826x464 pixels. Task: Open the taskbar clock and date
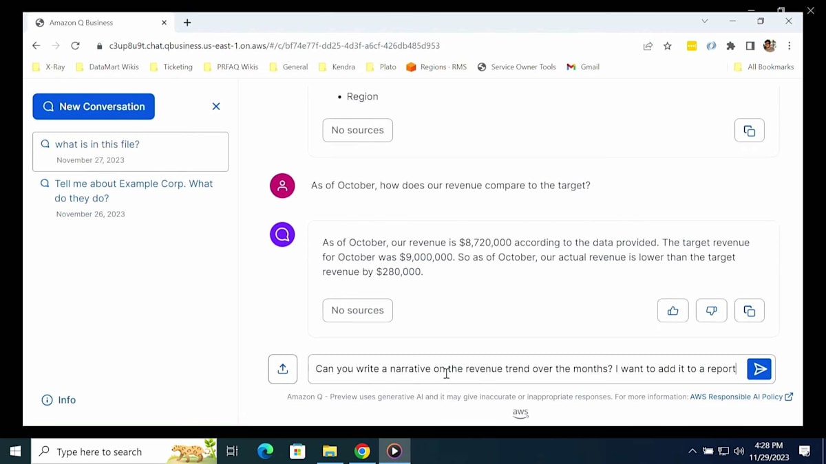(x=769, y=452)
